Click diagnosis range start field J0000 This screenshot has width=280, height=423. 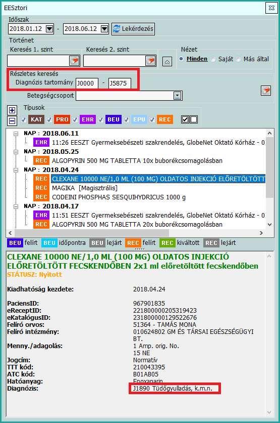(87, 83)
